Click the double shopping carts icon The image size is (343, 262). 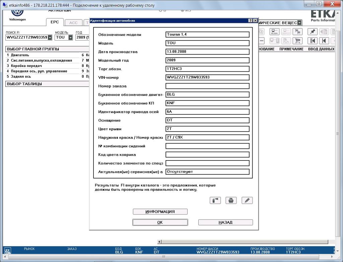click(297, 32)
